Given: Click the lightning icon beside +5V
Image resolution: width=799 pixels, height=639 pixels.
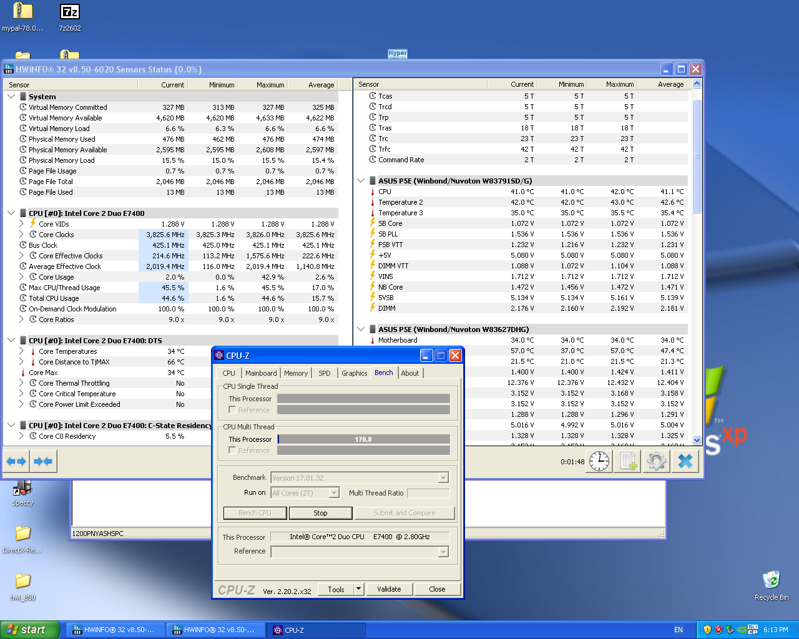Looking at the screenshot, I should pos(373,255).
